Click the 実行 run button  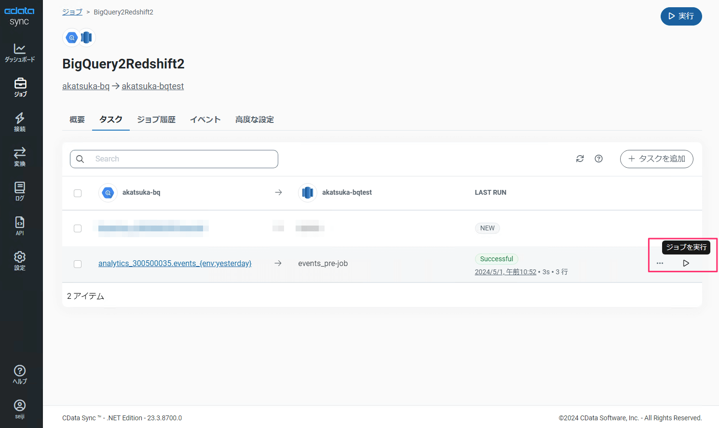click(681, 16)
